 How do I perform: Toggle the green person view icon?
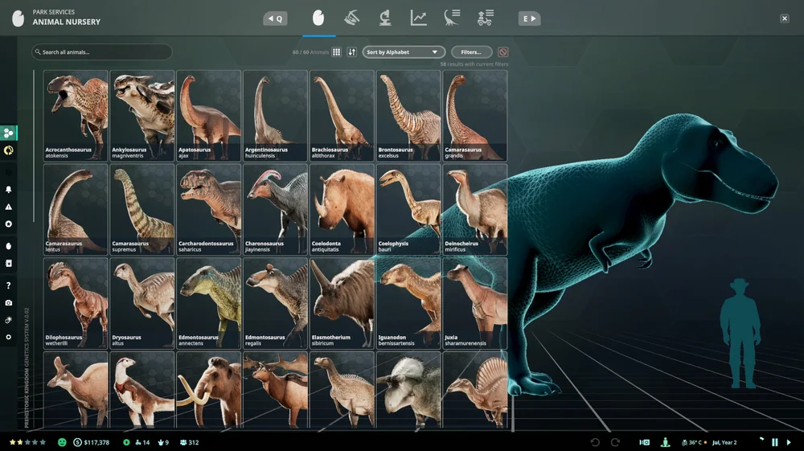(x=665, y=442)
